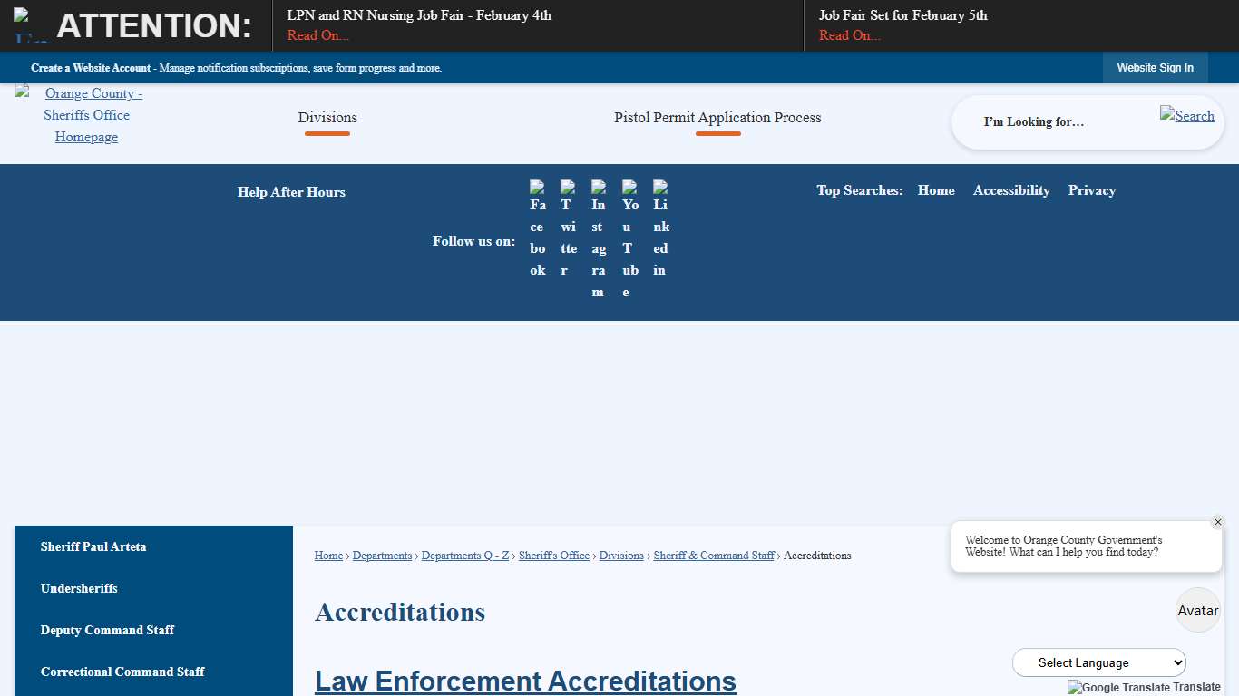The image size is (1239, 696).
Task: Select Correctional Command Staff in sidebar
Action: pyautogui.click(x=122, y=672)
